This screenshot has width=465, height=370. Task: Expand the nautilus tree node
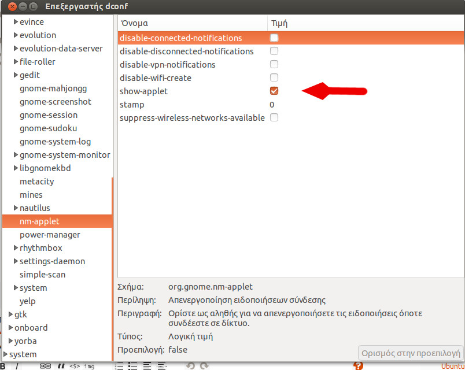click(x=16, y=208)
